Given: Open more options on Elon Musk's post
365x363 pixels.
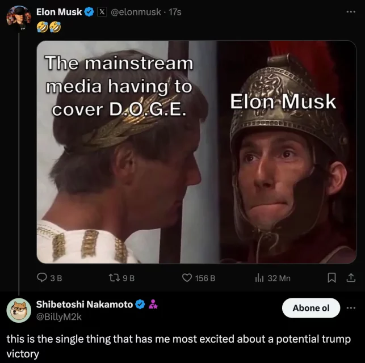Looking at the screenshot, I should tap(354, 11).
